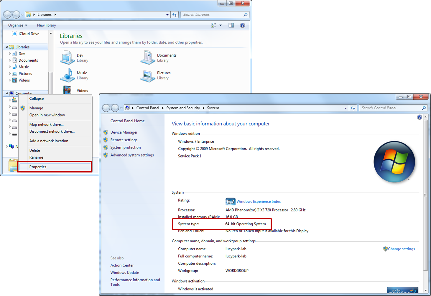The width and height of the screenshot is (431, 296).
Task: Open Action Center link
Action: 122,265
